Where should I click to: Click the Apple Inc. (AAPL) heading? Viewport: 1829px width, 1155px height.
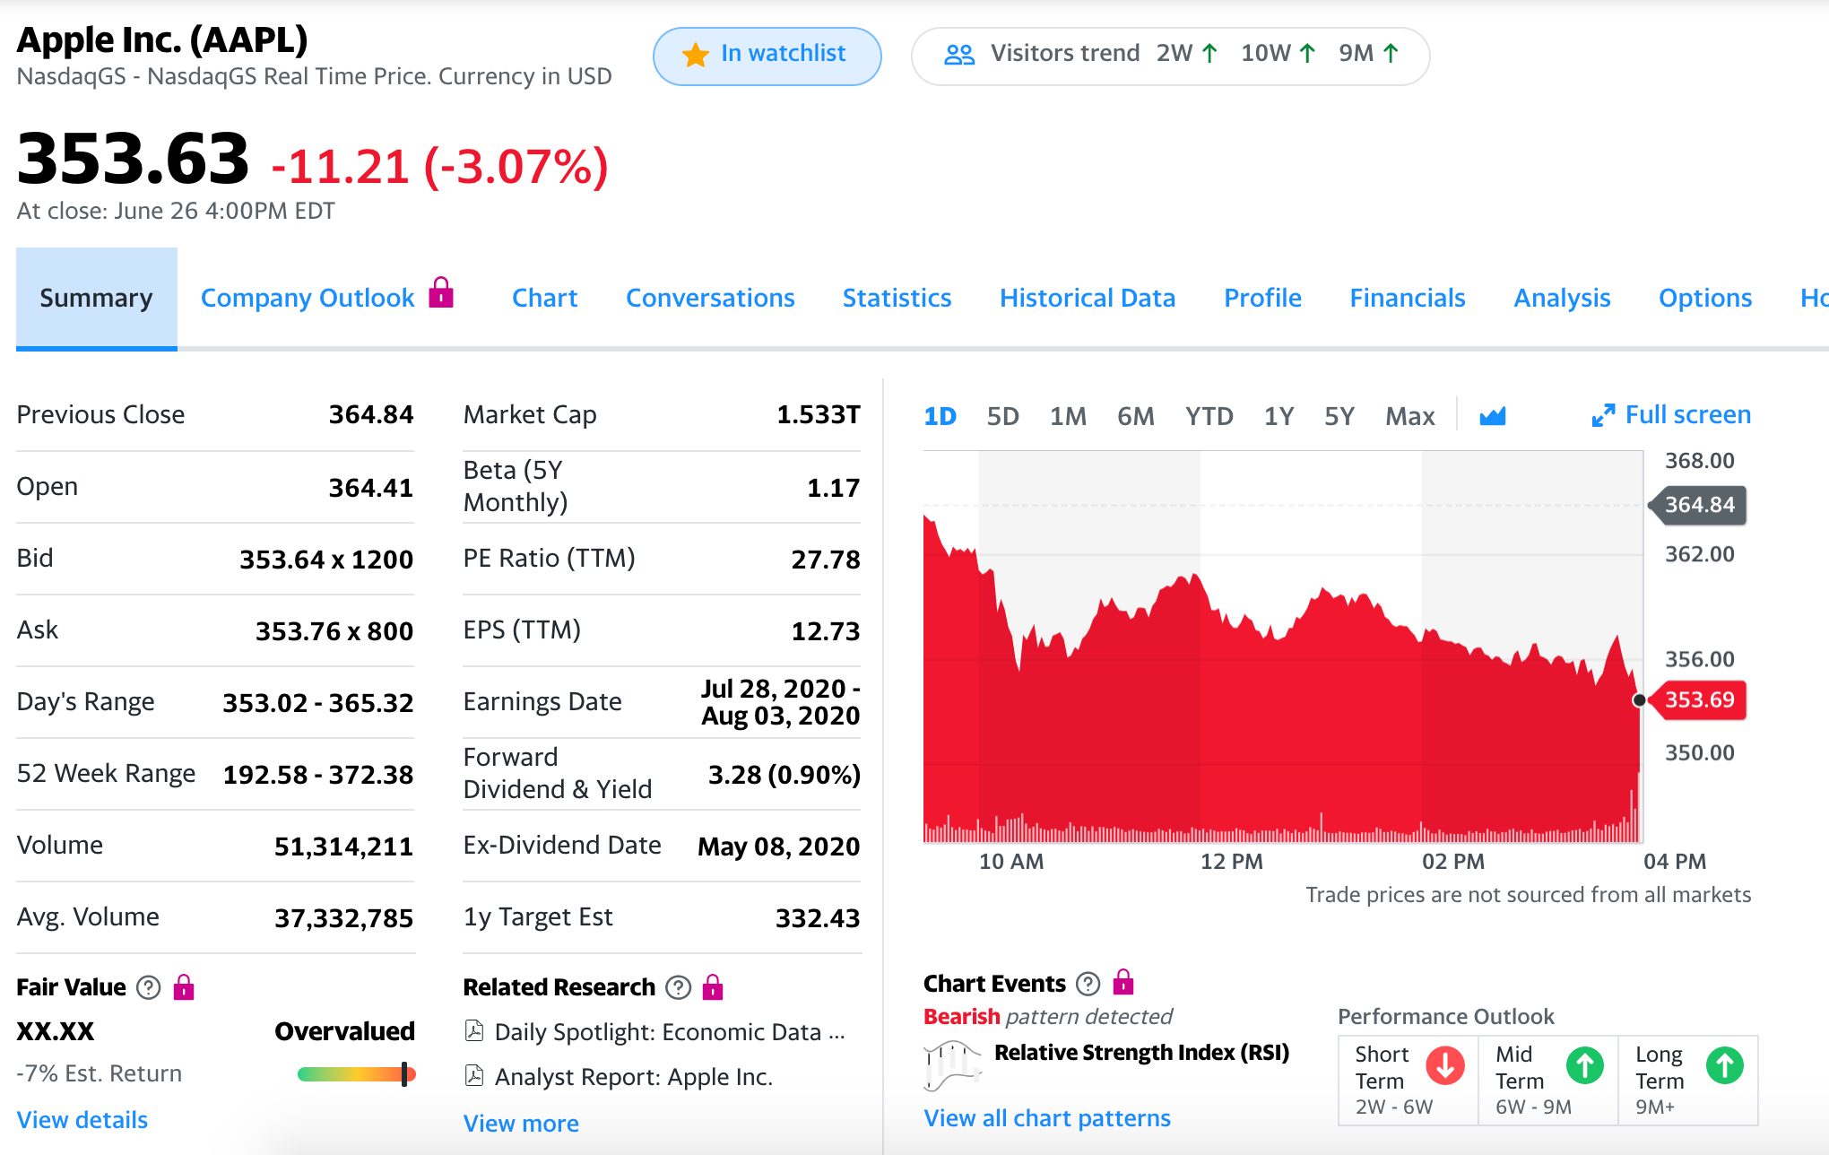pyautogui.click(x=162, y=40)
